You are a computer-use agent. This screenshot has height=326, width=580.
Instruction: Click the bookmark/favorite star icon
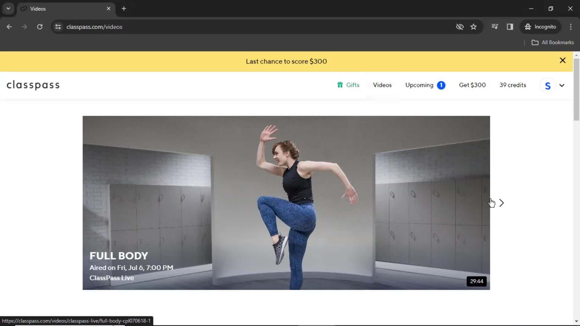(x=474, y=27)
